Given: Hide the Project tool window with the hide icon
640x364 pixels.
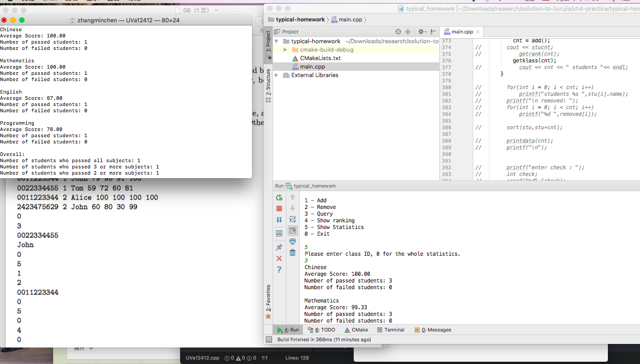Looking at the screenshot, I should [x=433, y=32].
